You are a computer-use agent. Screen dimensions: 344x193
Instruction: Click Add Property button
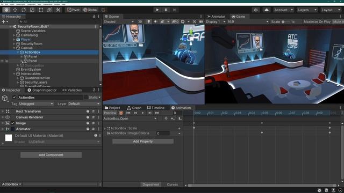(143, 142)
